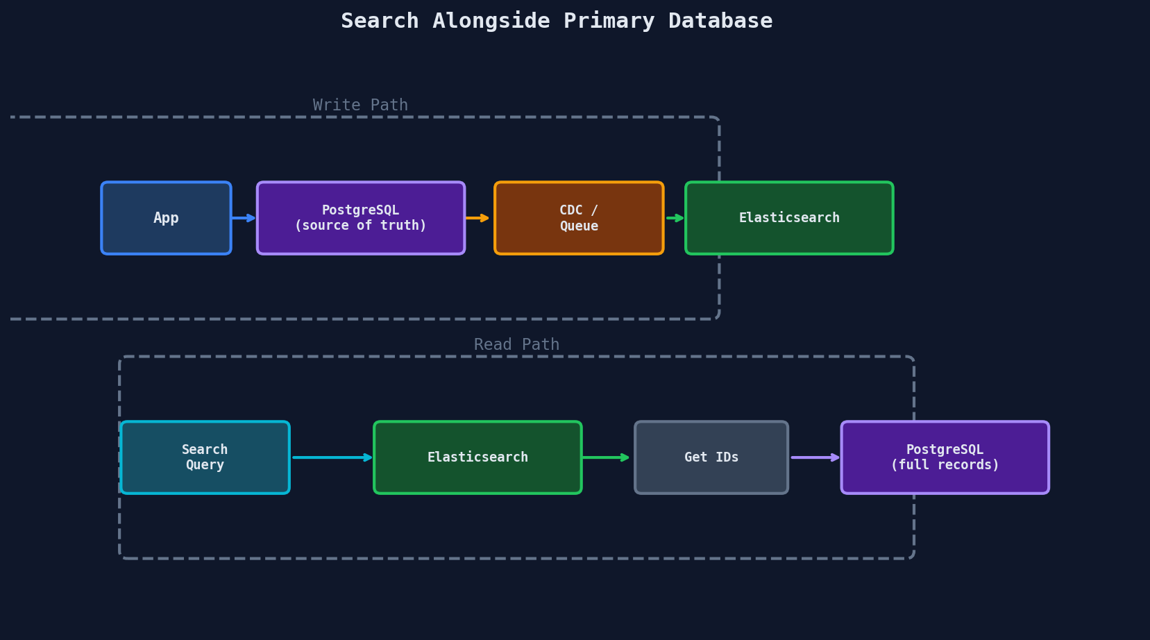This screenshot has height=640, width=1150.
Task: Select the CDC / Queue node
Action: pyautogui.click(x=579, y=218)
